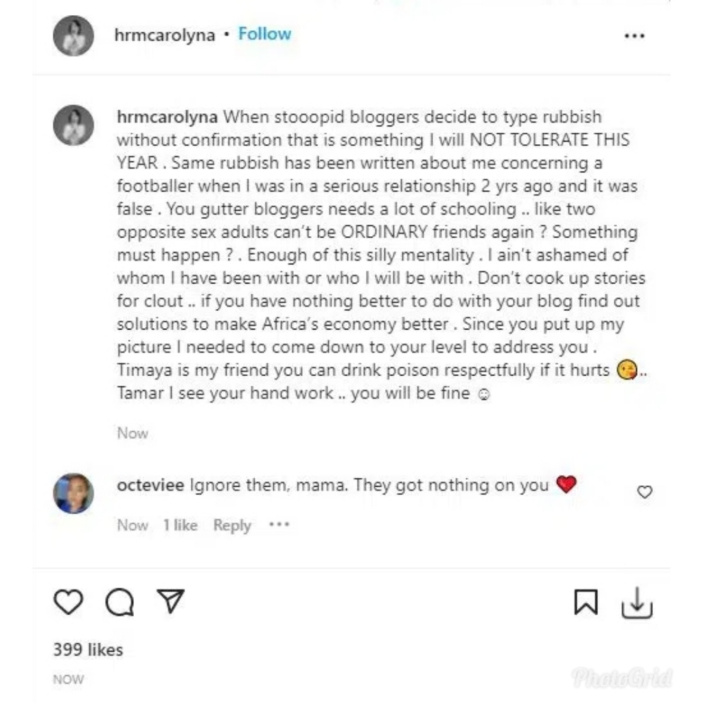703x703 pixels.
Task: Click hrmcarolyna username in post header
Action: click(x=165, y=35)
